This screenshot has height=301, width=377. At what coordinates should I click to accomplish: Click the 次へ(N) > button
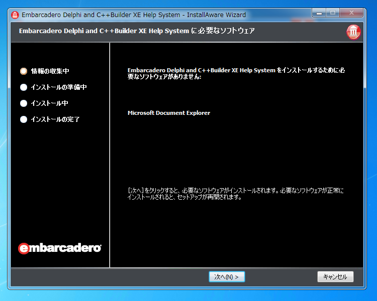point(227,276)
